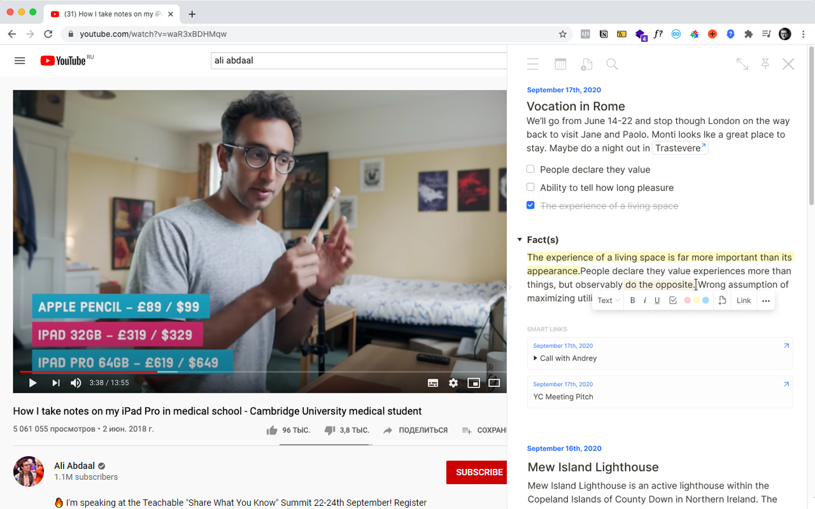Open the Trastevere smart link
This screenshot has width=815, height=509.
tap(679, 148)
